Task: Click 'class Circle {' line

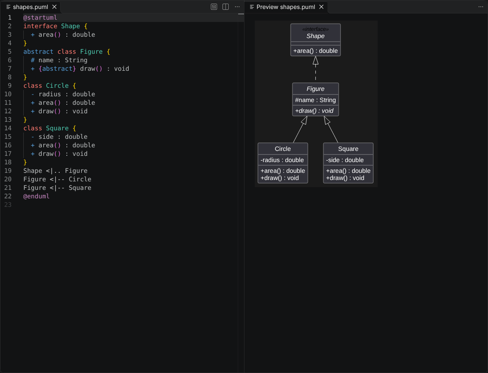Action: [x=50, y=86]
